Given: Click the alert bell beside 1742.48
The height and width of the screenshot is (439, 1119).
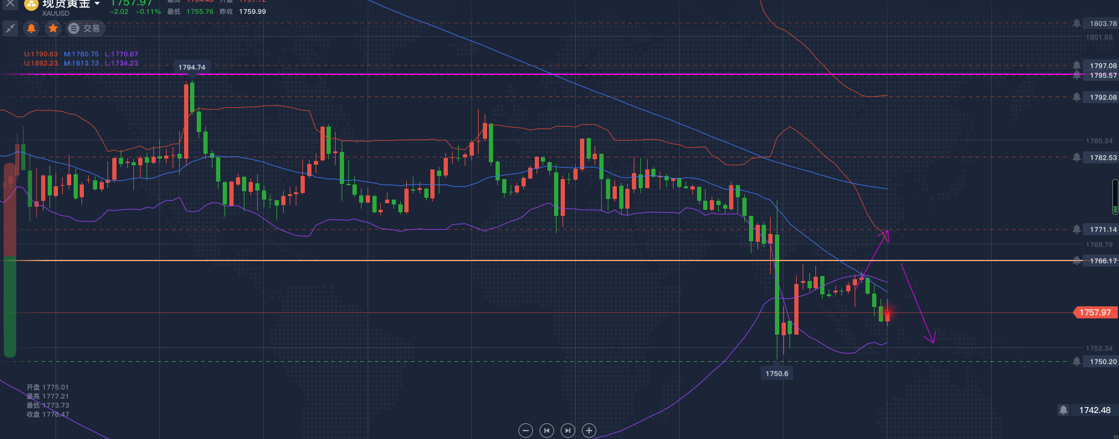Looking at the screenshot, I should click(1063, 410).
